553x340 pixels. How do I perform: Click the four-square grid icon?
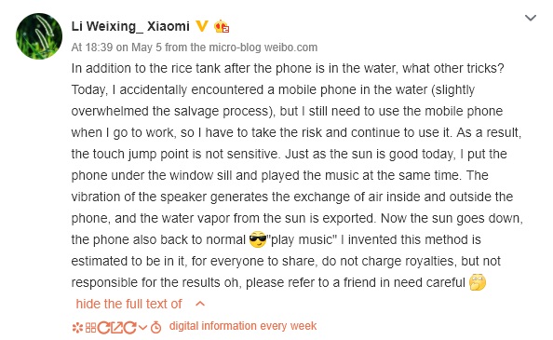click(x=90, y=328)
